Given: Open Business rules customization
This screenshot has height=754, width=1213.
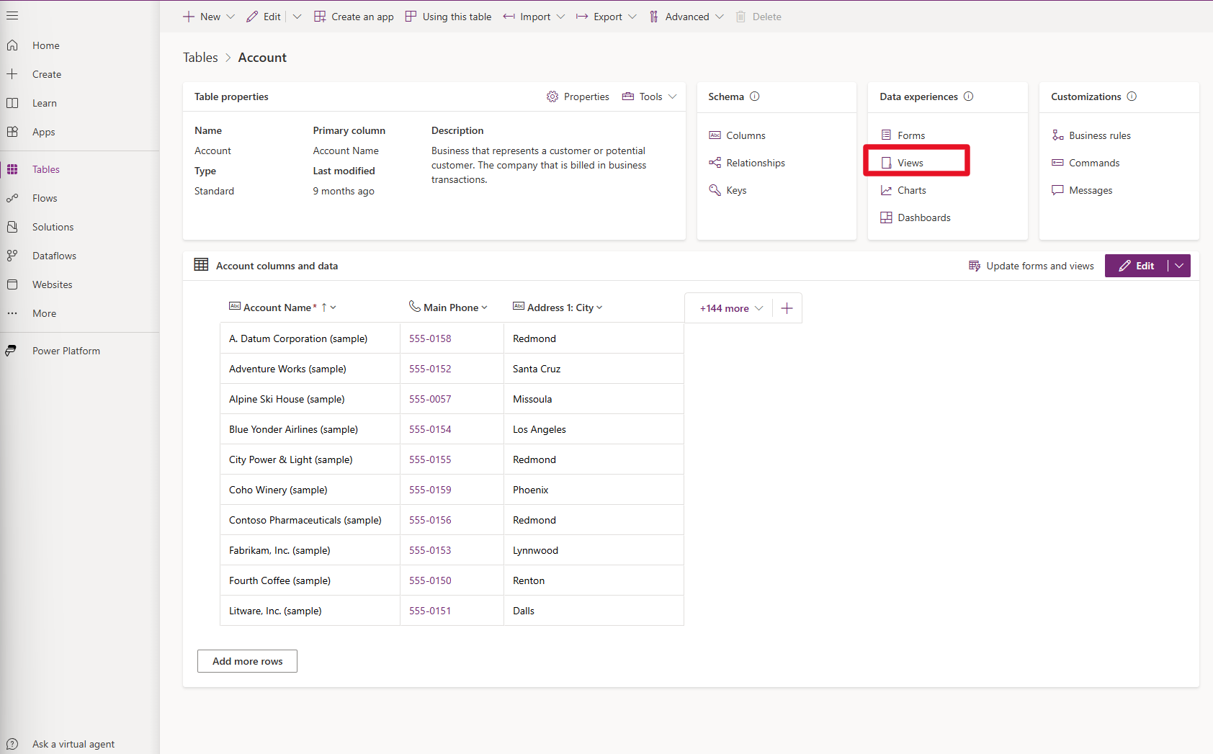Looking at the screenshot, I should 1099,135.
